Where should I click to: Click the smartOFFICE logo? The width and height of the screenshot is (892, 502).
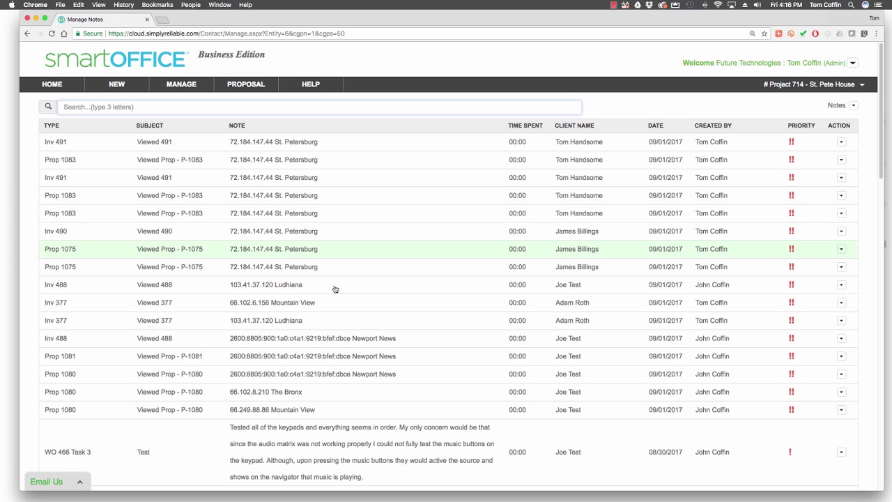coord(116,59)
